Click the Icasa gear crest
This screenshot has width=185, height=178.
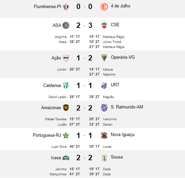[x=66, y=158]
